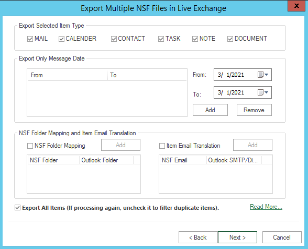Click the To column header in date list

pos(147,75)
